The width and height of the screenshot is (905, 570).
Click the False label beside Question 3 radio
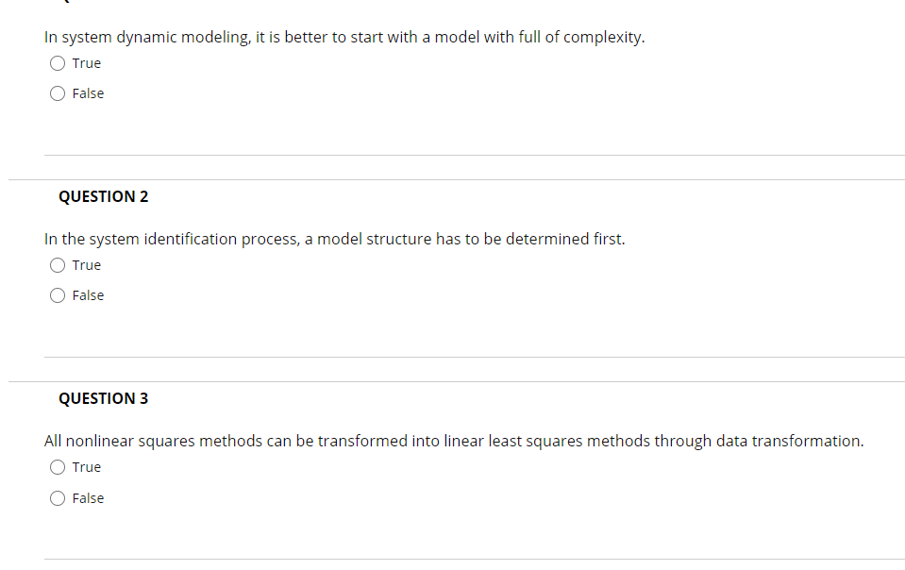pyautogui.click(x=90, y=498)
